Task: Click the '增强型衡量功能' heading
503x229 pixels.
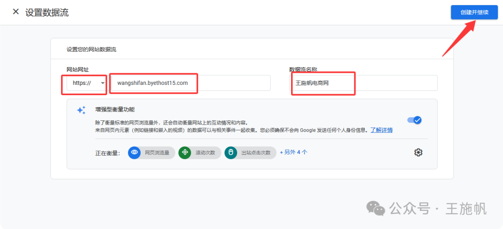Action: coord(115,110)
